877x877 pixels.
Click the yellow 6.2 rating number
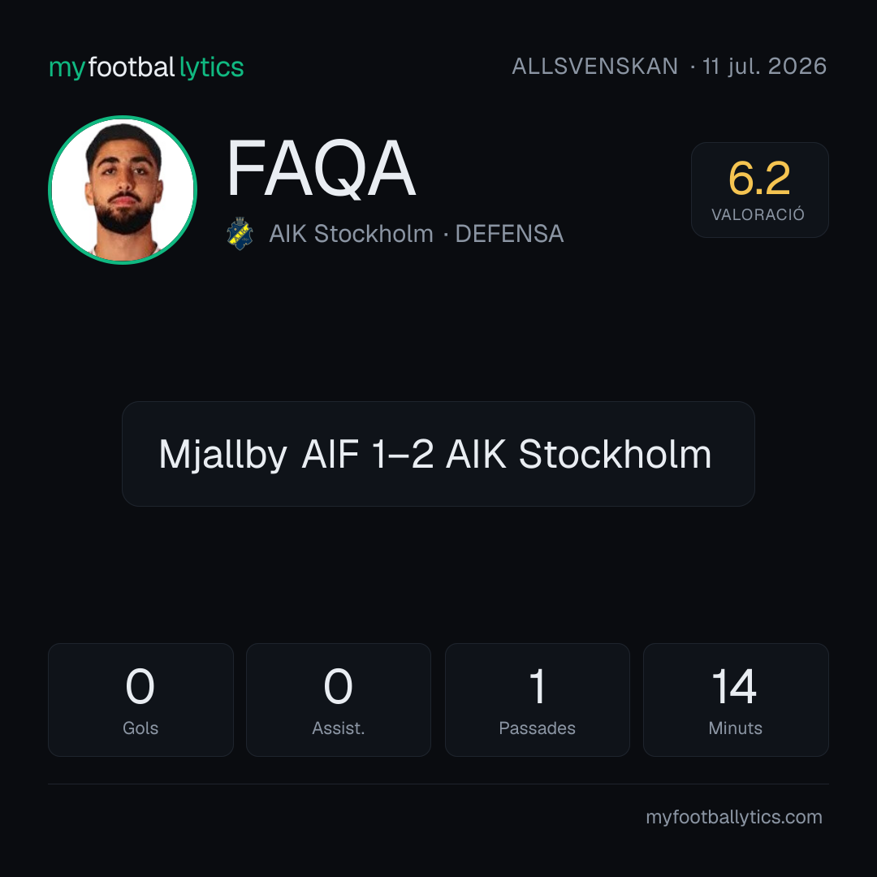point(759,179)
